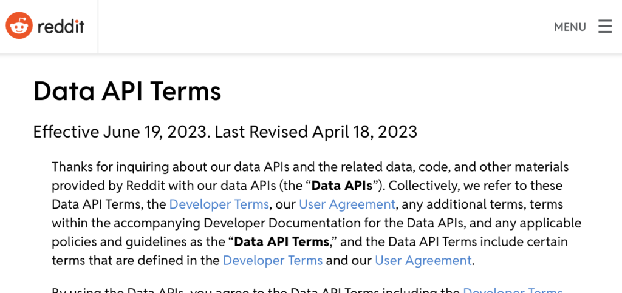Click the Reddit snoo logo icon
622x293 pixels.
[19, 25]
